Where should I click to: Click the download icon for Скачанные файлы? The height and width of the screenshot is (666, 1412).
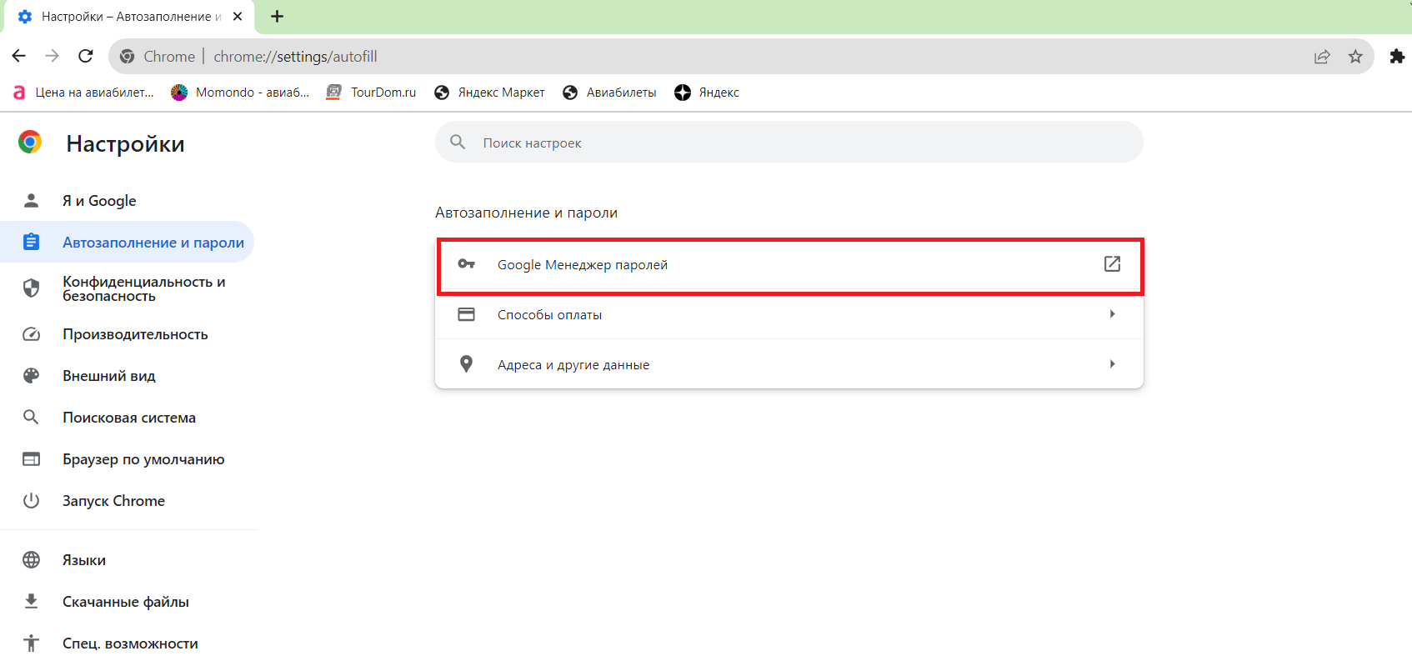click(31, 601)
